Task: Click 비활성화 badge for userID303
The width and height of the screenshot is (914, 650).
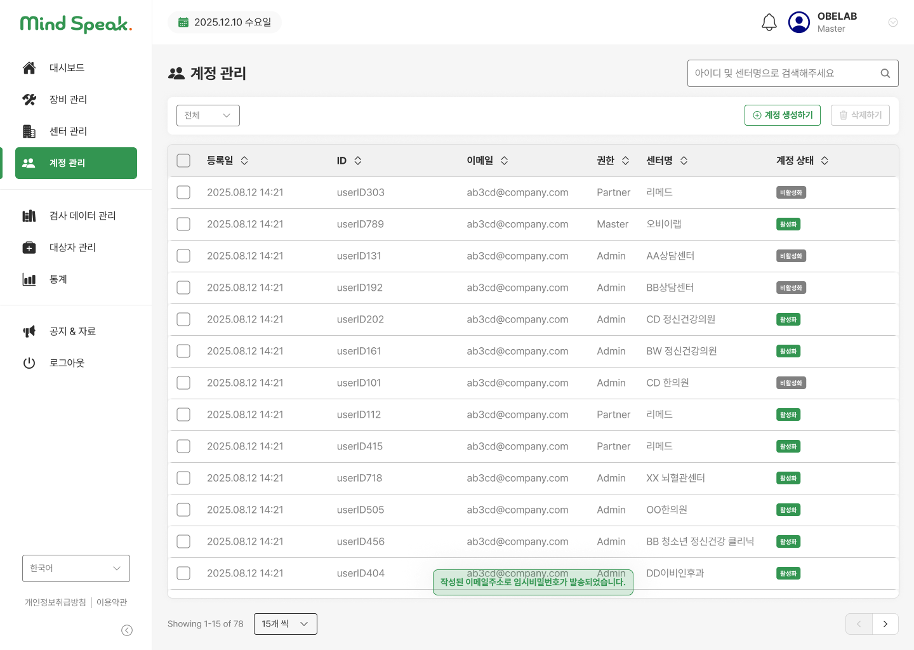Action: point(791,192)
